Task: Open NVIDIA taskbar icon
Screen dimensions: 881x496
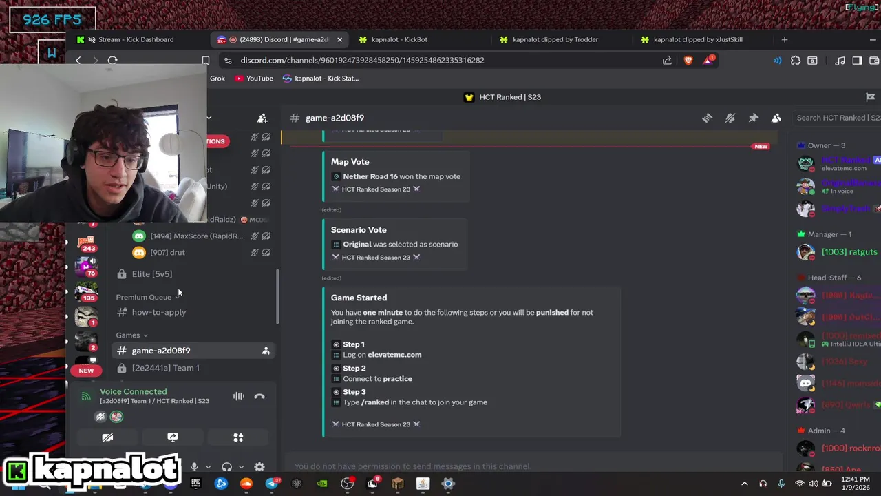Action: [x=321, y=484]
